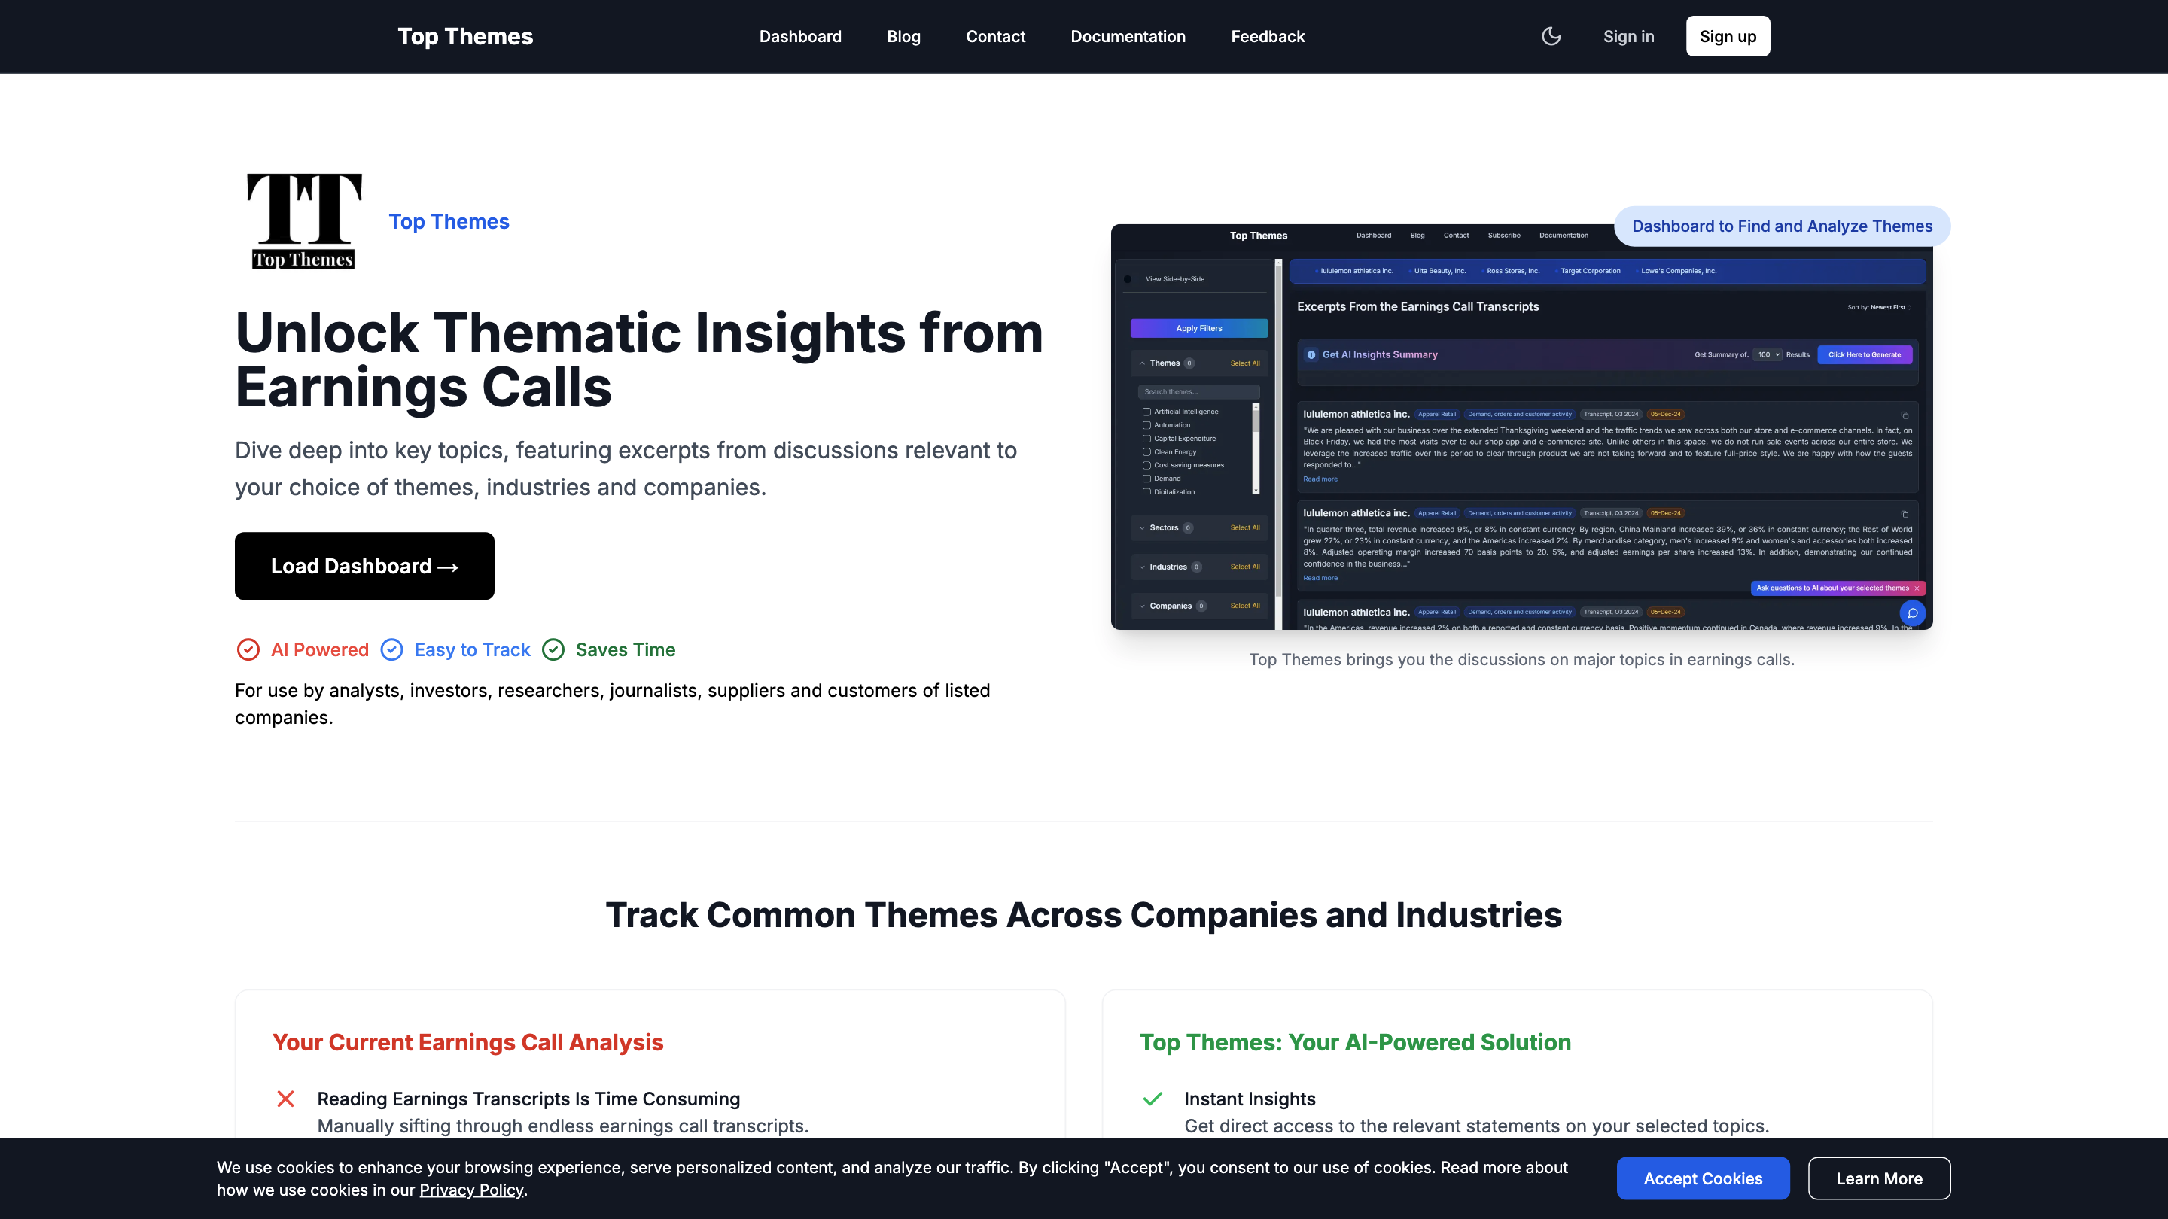Enable the View Side-by-Side toggle
2168x1219 pixels.
pos(1128,279)
